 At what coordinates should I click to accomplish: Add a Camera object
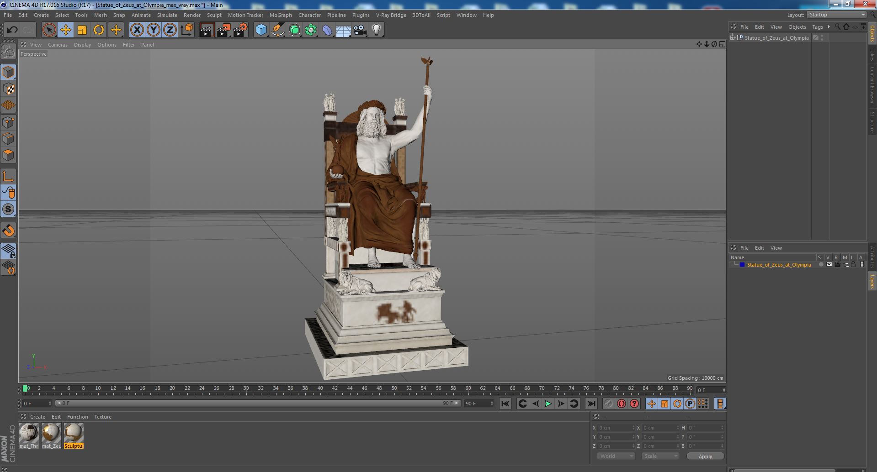(x=360, y=30)
